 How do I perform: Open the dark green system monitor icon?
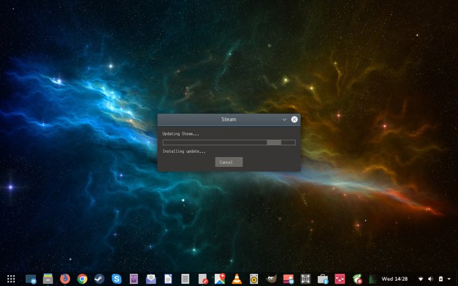point(372,279)
